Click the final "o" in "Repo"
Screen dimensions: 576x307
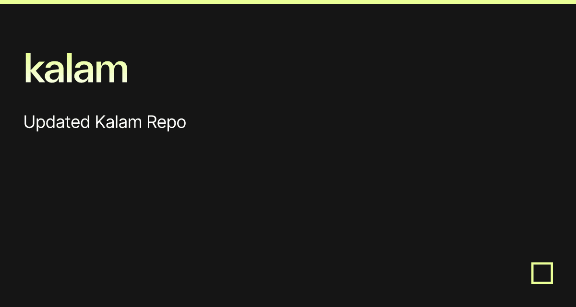(180, 124)
